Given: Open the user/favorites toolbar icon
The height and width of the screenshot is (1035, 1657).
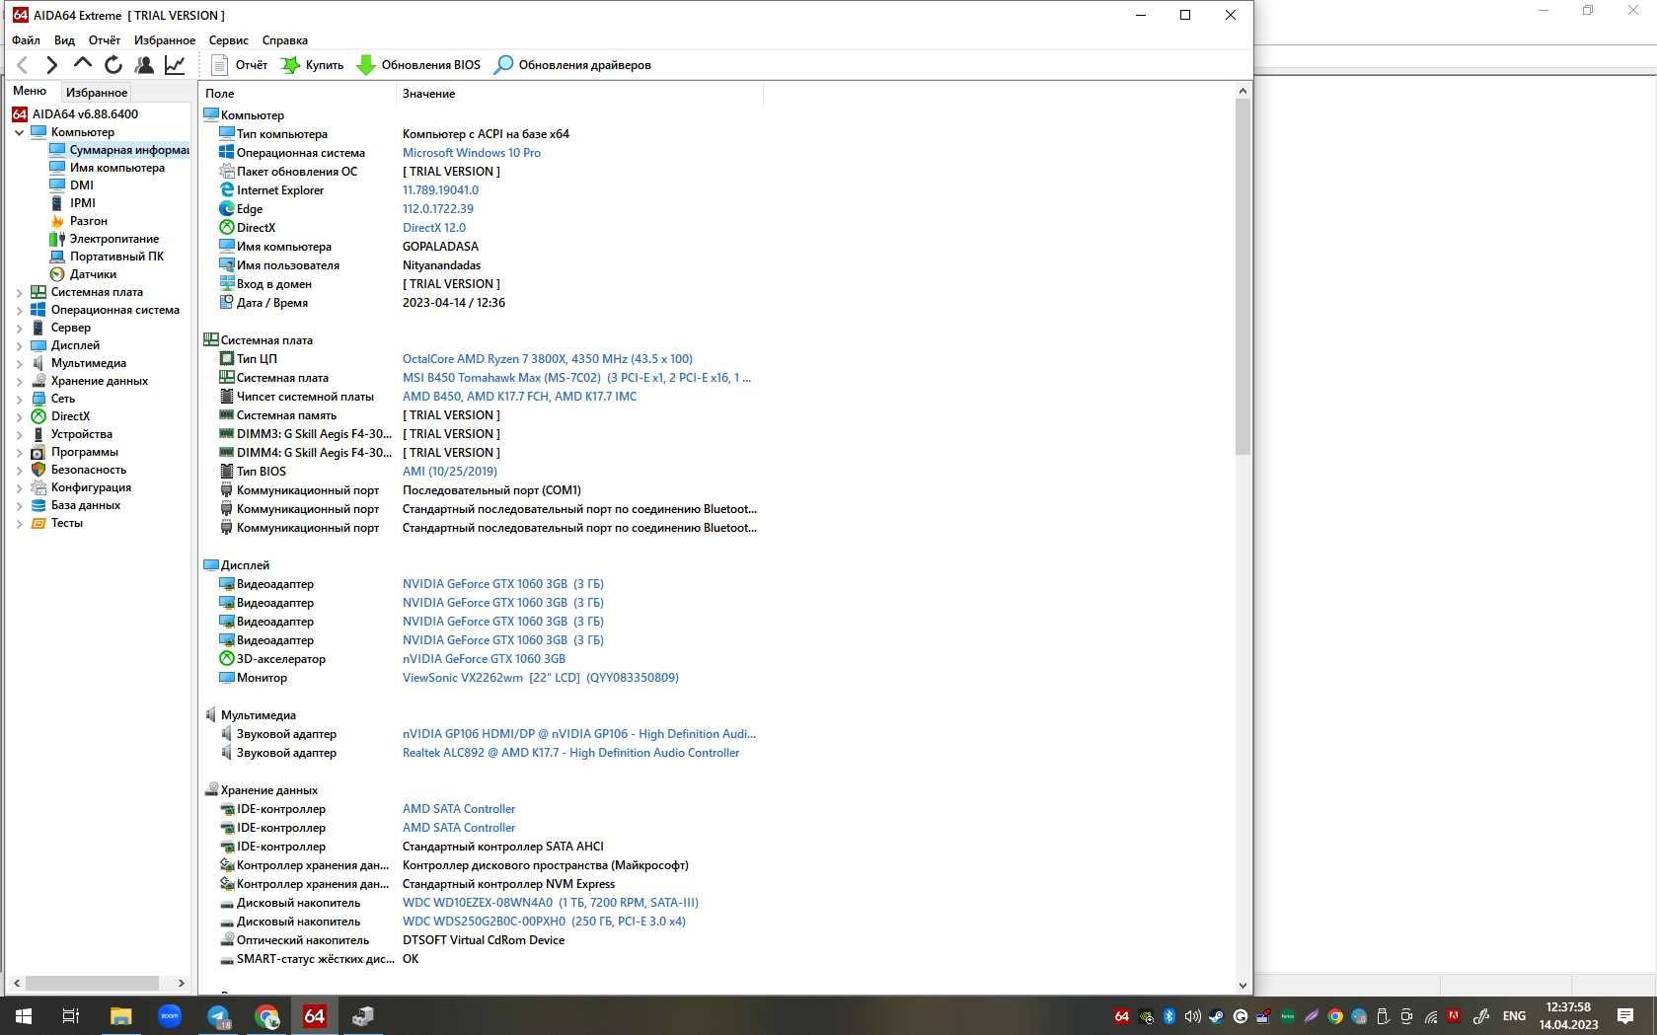Looking at the screenshot, I should point(144,65).
